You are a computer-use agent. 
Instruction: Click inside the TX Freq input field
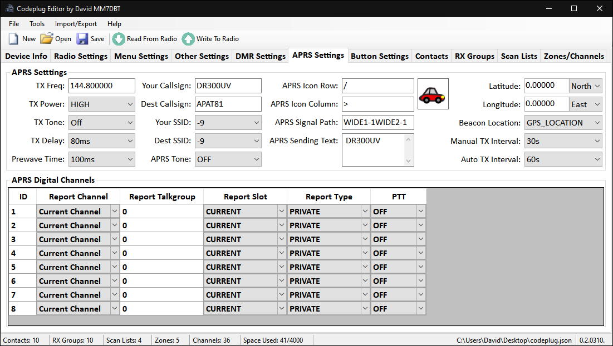point(101,86)
